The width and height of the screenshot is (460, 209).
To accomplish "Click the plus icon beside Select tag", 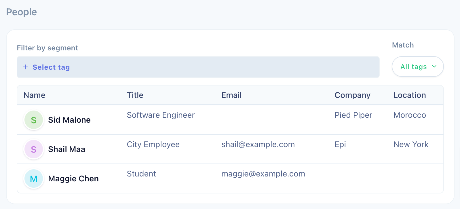I will pos(25,67).
